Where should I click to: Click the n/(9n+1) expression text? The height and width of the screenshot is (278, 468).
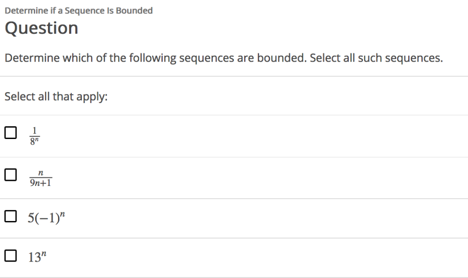tap(41, 176)
